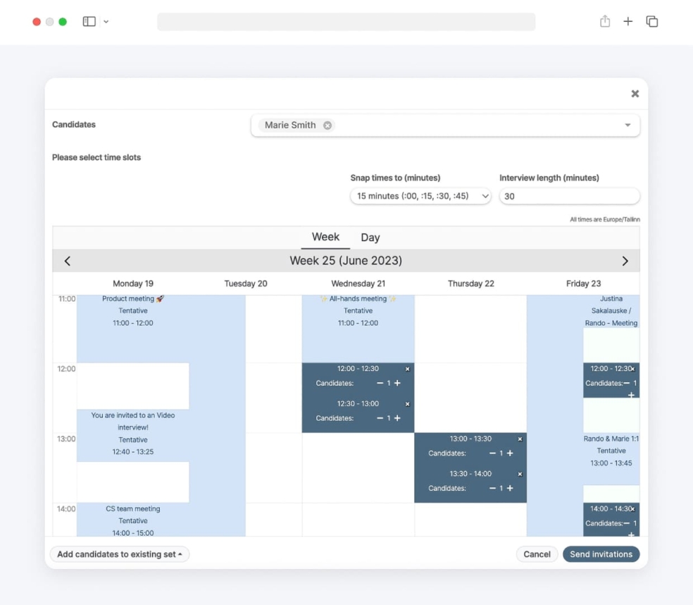Open a new browser tab
The height and width of the screenshot is (605, 693).
pyautogui.click(x=628, y=21)
